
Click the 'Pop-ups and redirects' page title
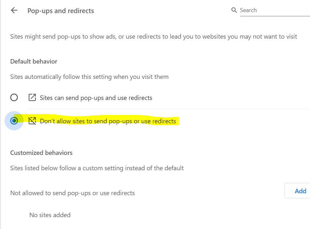pos(61,11)
